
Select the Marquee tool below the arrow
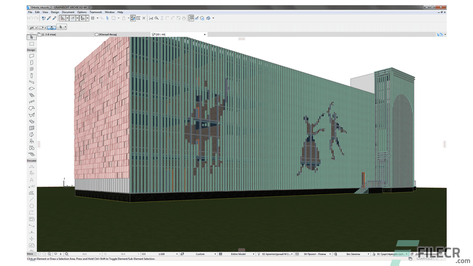point(31,44)
